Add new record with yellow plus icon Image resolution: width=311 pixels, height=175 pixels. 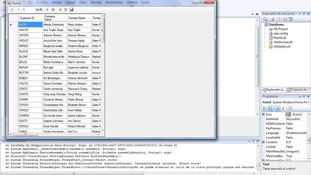(60, 10)
